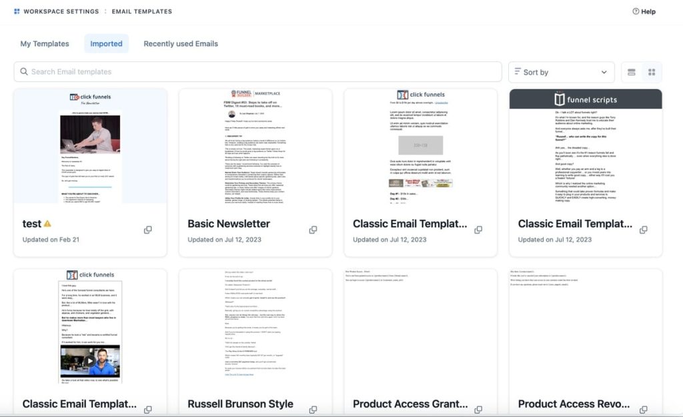Switch to the My Templates tab

click(44, 43)
